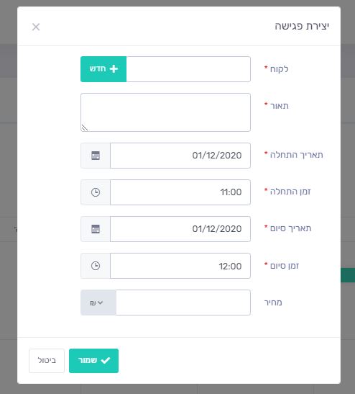Viewport: 355px width, 394px height.
Task: Open calendar picker for תאריך התחלה
Action: point(96,156)
